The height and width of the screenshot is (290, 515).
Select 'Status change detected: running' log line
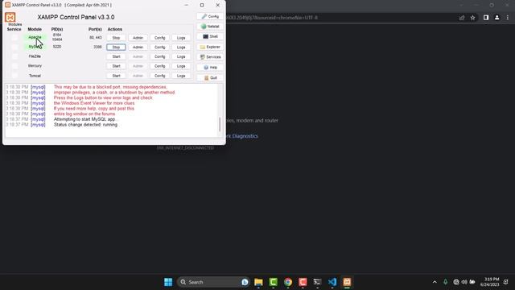coord(85,125)
